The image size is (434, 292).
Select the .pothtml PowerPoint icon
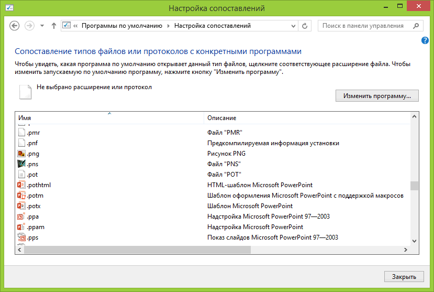click(21, 185)
